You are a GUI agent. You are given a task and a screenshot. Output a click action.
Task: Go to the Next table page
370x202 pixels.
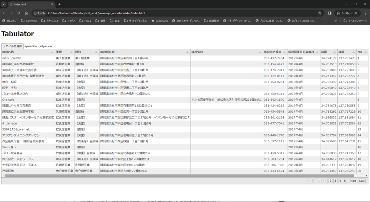[x=353, y=181]
